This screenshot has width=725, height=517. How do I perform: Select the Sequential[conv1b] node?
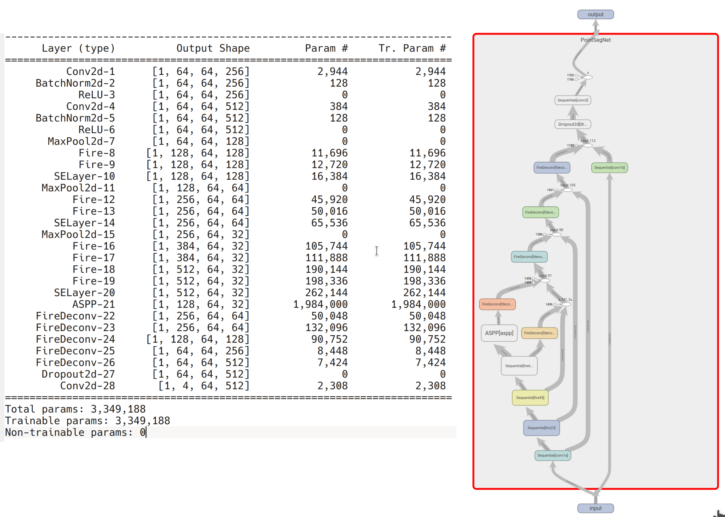click(609, 167)
